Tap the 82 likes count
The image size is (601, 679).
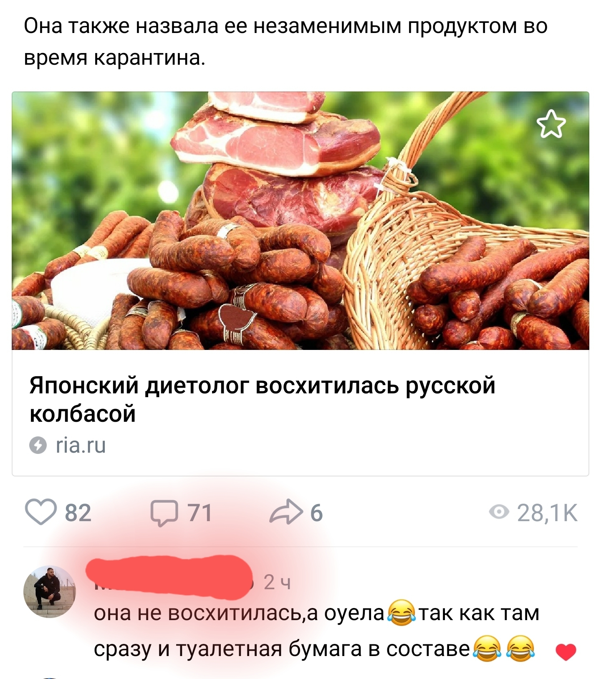(x=78, y=513)
